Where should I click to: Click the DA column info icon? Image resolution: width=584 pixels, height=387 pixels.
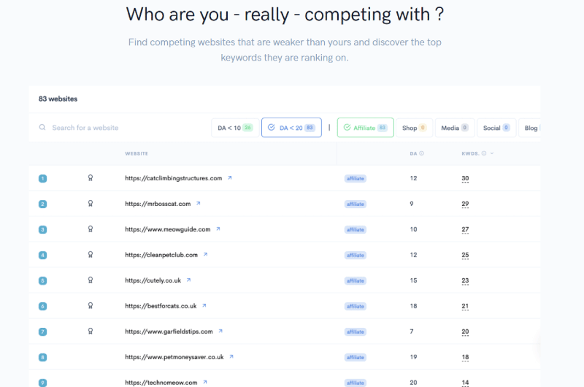point(422,153)
